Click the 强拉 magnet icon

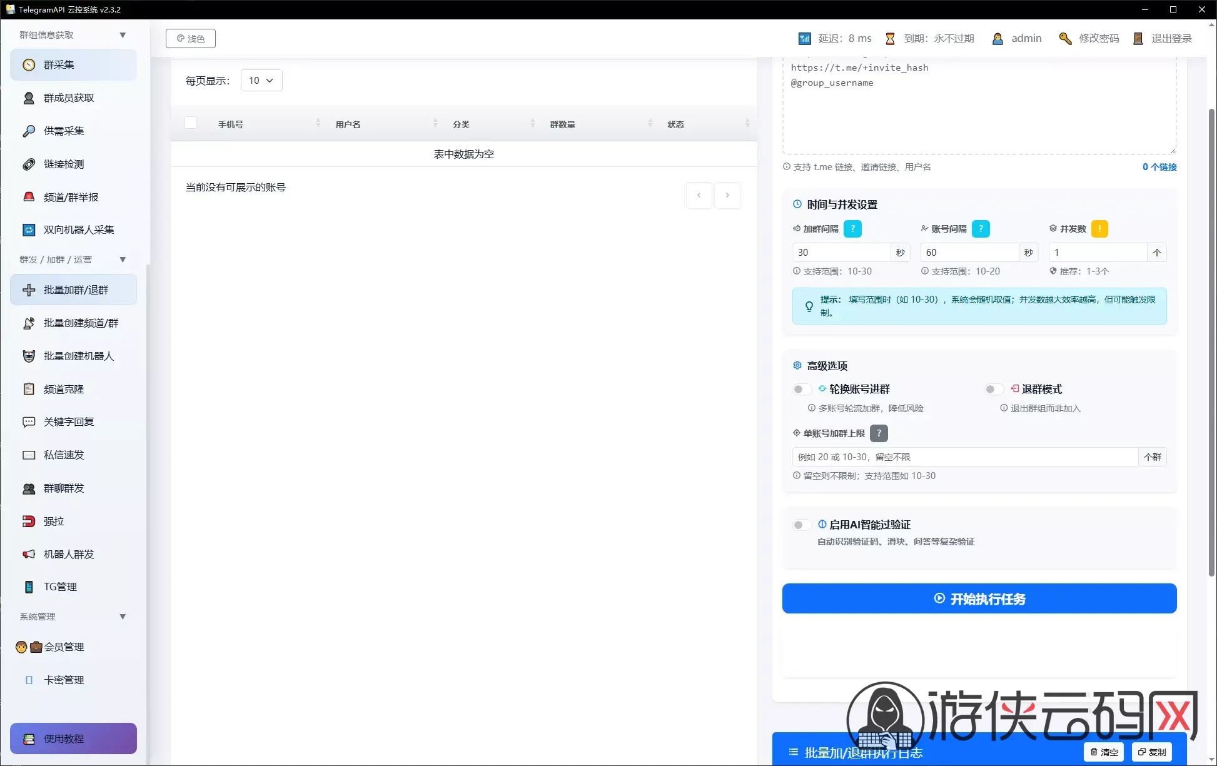[29, 521]
